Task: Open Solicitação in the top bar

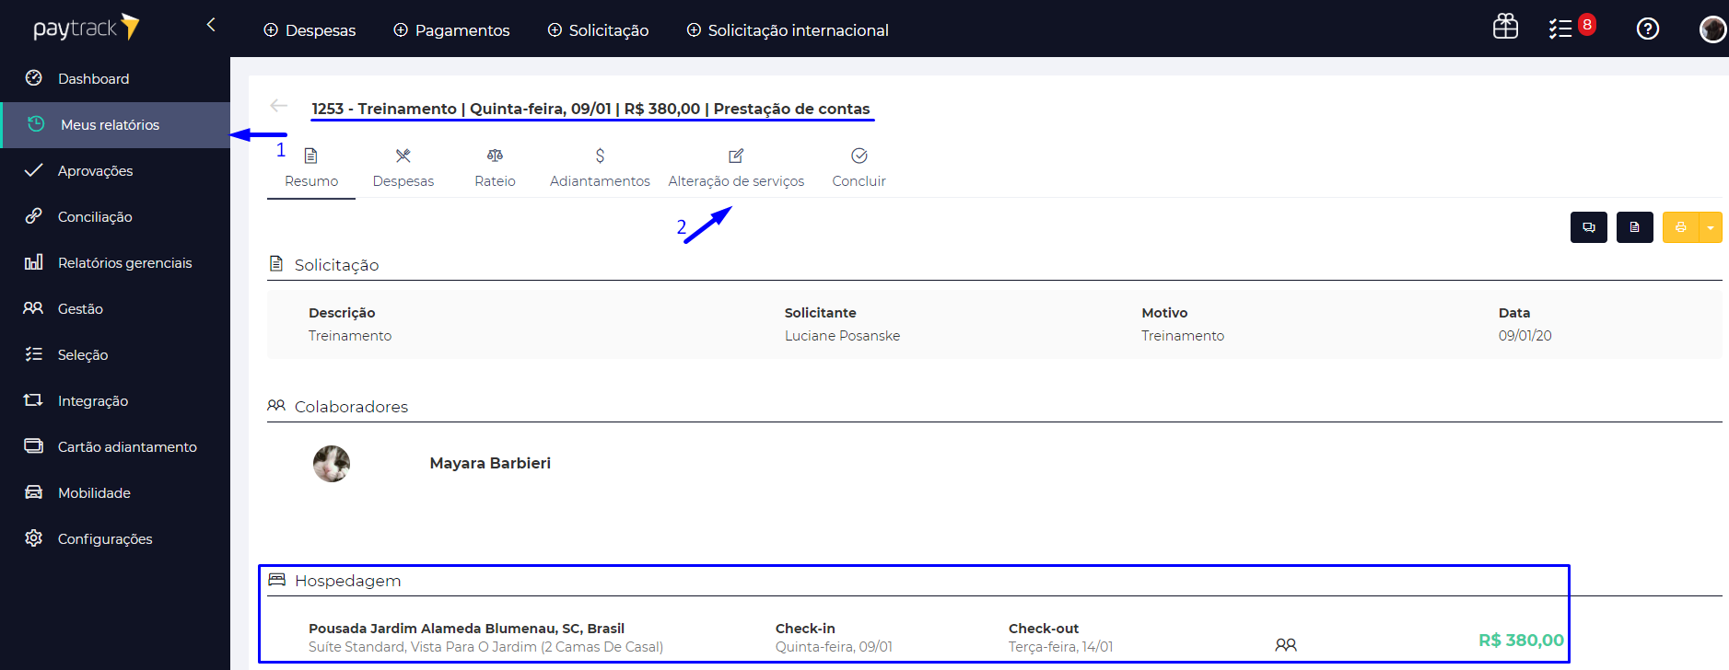Action: [598, 30]
